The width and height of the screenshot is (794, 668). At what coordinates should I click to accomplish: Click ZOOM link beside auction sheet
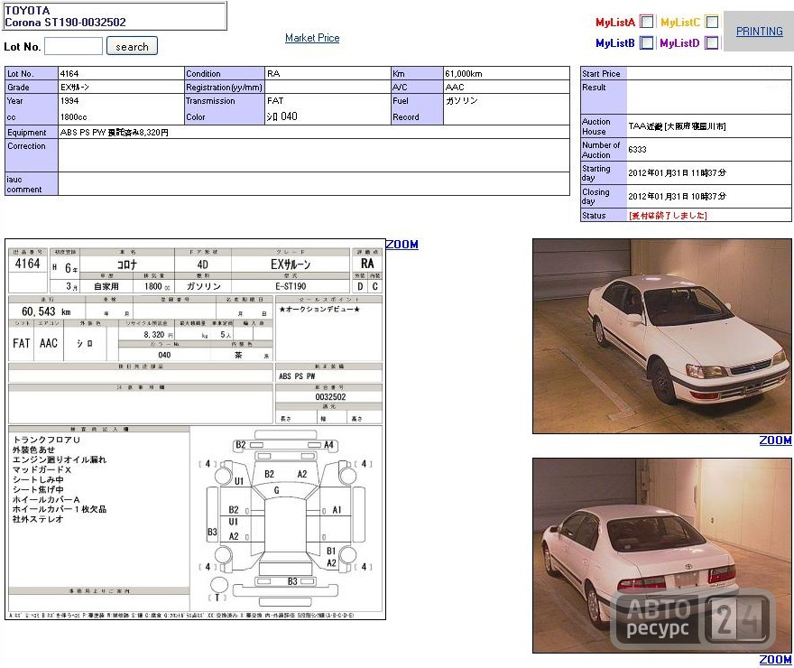pyautogui.click(x=402, y=245)
